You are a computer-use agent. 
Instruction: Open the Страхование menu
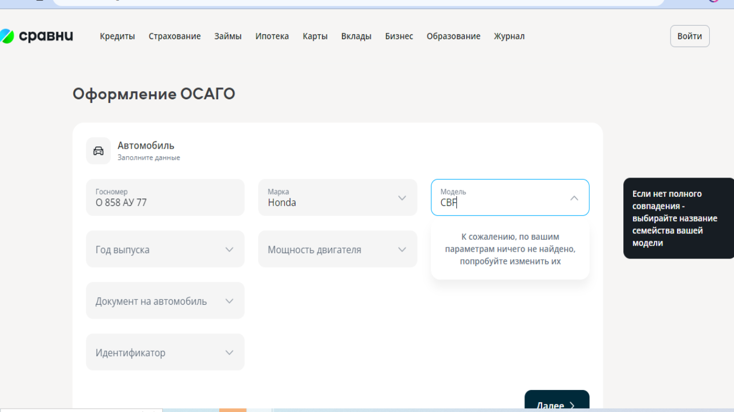[175, 36]
